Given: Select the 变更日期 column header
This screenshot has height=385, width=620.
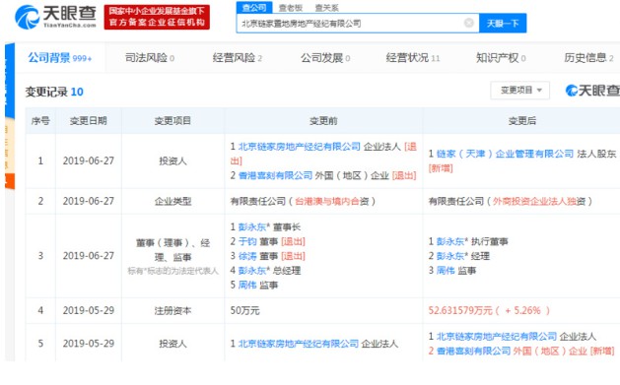Looking at the screenshot, I should tap(89, 121).
